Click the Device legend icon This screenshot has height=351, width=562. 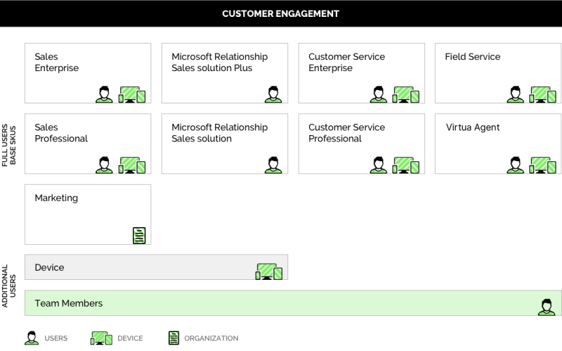[x=101, y=338]
